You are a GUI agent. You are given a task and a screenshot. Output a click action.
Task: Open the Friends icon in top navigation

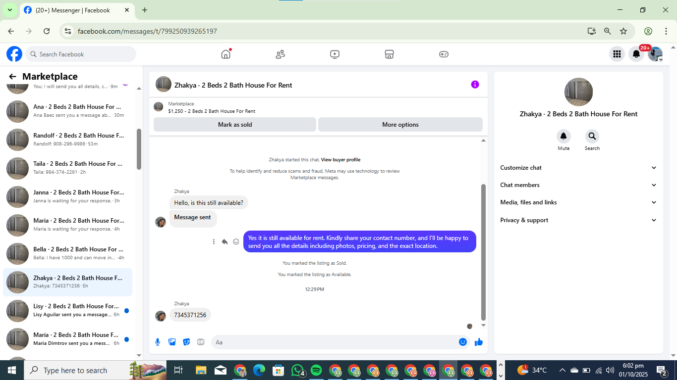[x=281, y=54]
